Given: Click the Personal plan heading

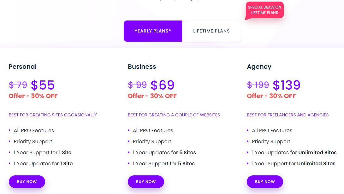Looking at the screenshot, I should pyautogui.click(x=23, y=67).
